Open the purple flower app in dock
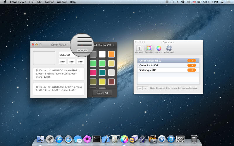 pyautogui.click(x=87, y=139)
